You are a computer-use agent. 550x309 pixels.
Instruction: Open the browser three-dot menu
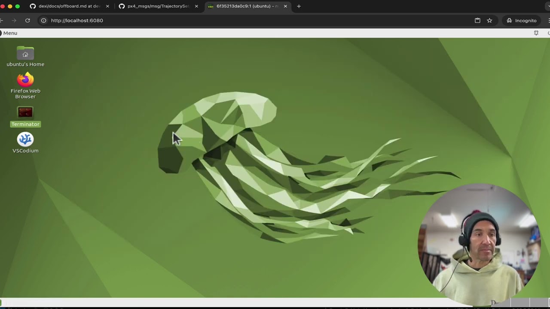point(549,20)
